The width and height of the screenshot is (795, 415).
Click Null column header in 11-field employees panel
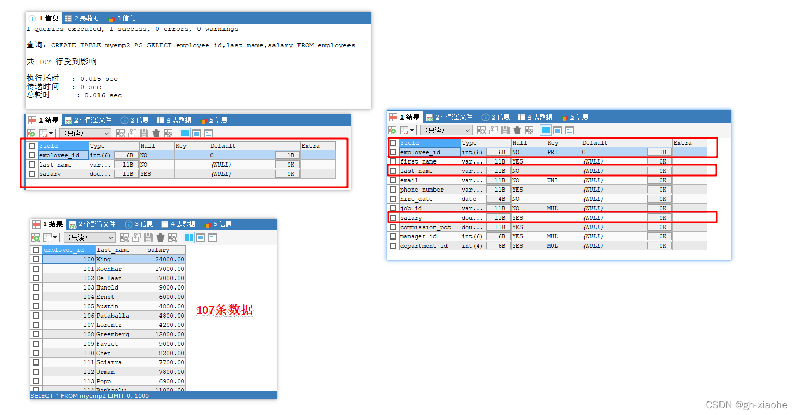coord(528,143)
